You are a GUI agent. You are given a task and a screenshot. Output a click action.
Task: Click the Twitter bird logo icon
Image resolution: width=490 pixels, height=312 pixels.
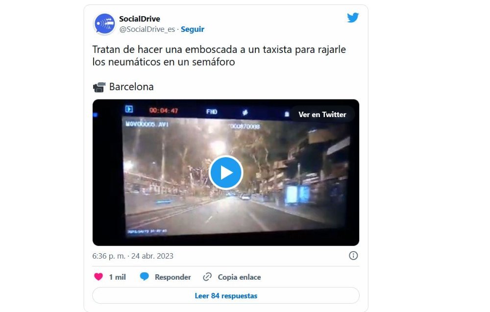click(x=353, y=18)
